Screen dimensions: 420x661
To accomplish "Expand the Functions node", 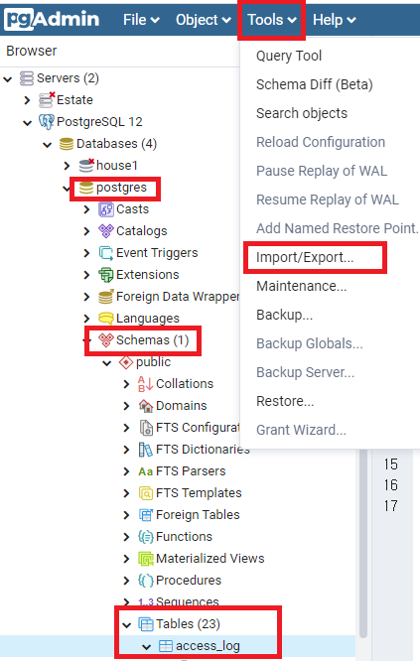I will [126, 537].
